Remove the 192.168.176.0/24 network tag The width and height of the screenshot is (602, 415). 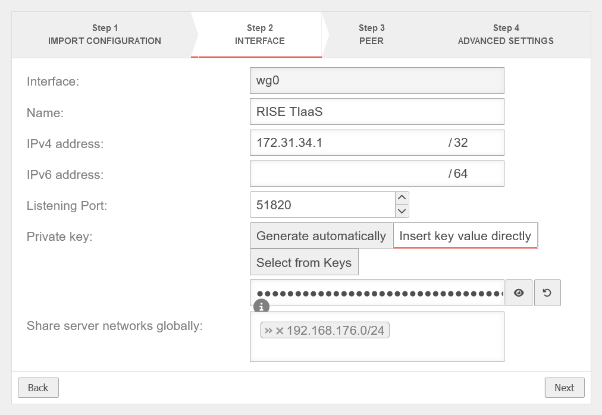[x=280, y=331]
